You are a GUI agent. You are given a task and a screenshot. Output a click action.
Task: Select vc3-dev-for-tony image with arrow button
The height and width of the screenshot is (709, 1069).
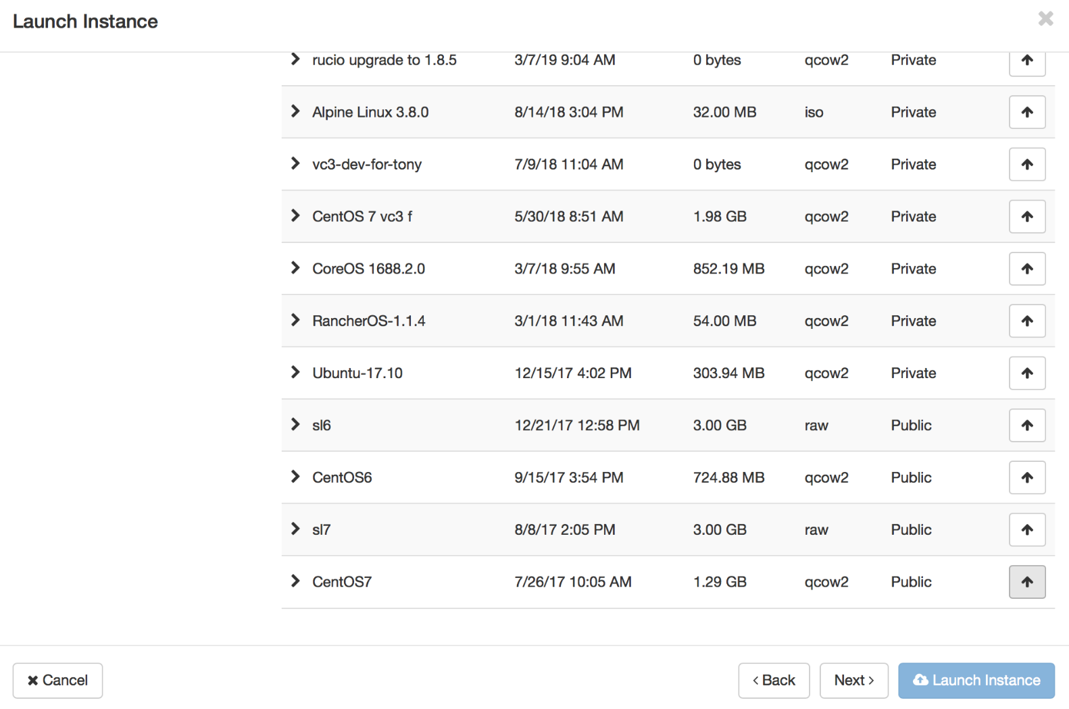[1026, 164]
